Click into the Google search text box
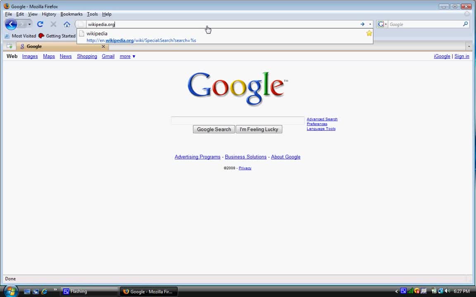Screen dimensions: 476x297 coord(238,120)
